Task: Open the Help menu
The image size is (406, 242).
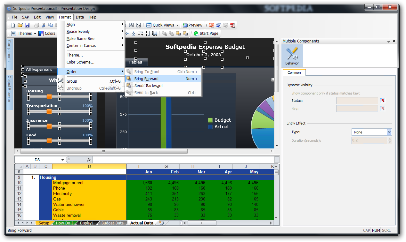Action: (x=92, y=17)
